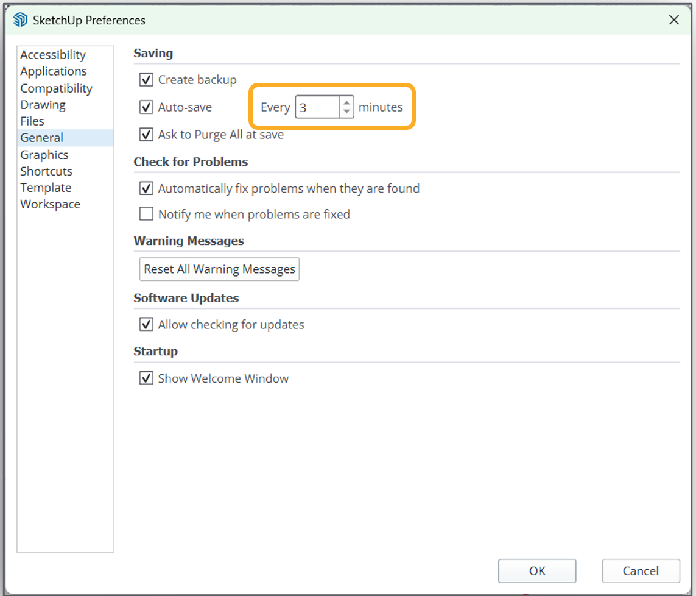Close the SketchUp Preferences dialog
The image size is (696, 596).
(x=674, y=20)
